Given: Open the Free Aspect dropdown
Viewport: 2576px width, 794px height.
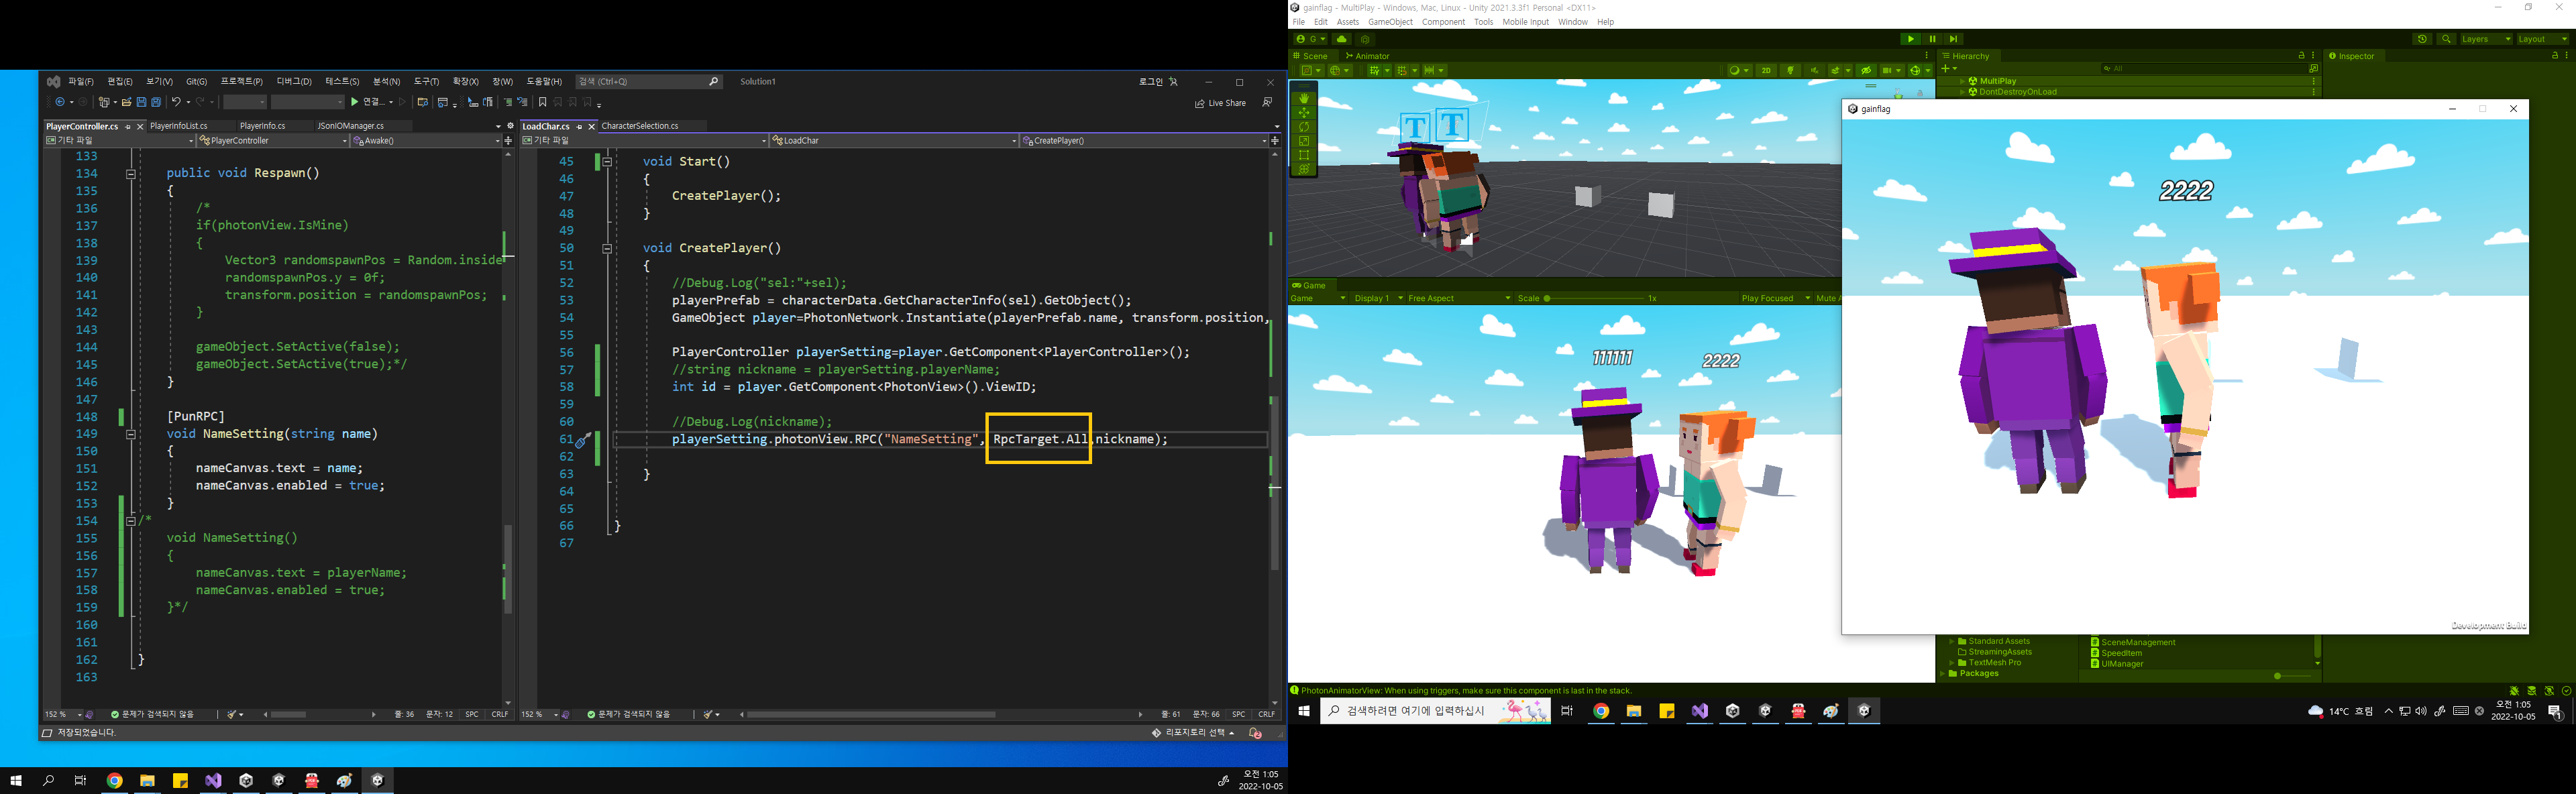Looking at the screenshot, I should (x=1459, y=298).
